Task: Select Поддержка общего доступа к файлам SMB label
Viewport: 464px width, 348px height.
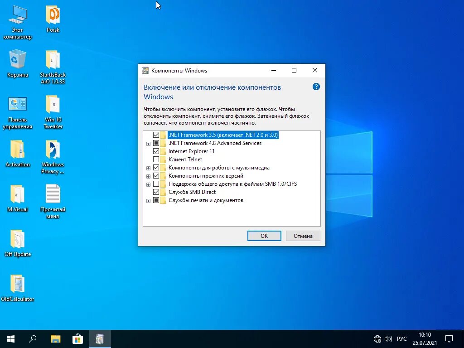Action: (232, 184)
